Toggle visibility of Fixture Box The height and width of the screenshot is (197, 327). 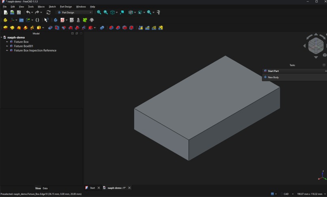click(x=7, y=42)
